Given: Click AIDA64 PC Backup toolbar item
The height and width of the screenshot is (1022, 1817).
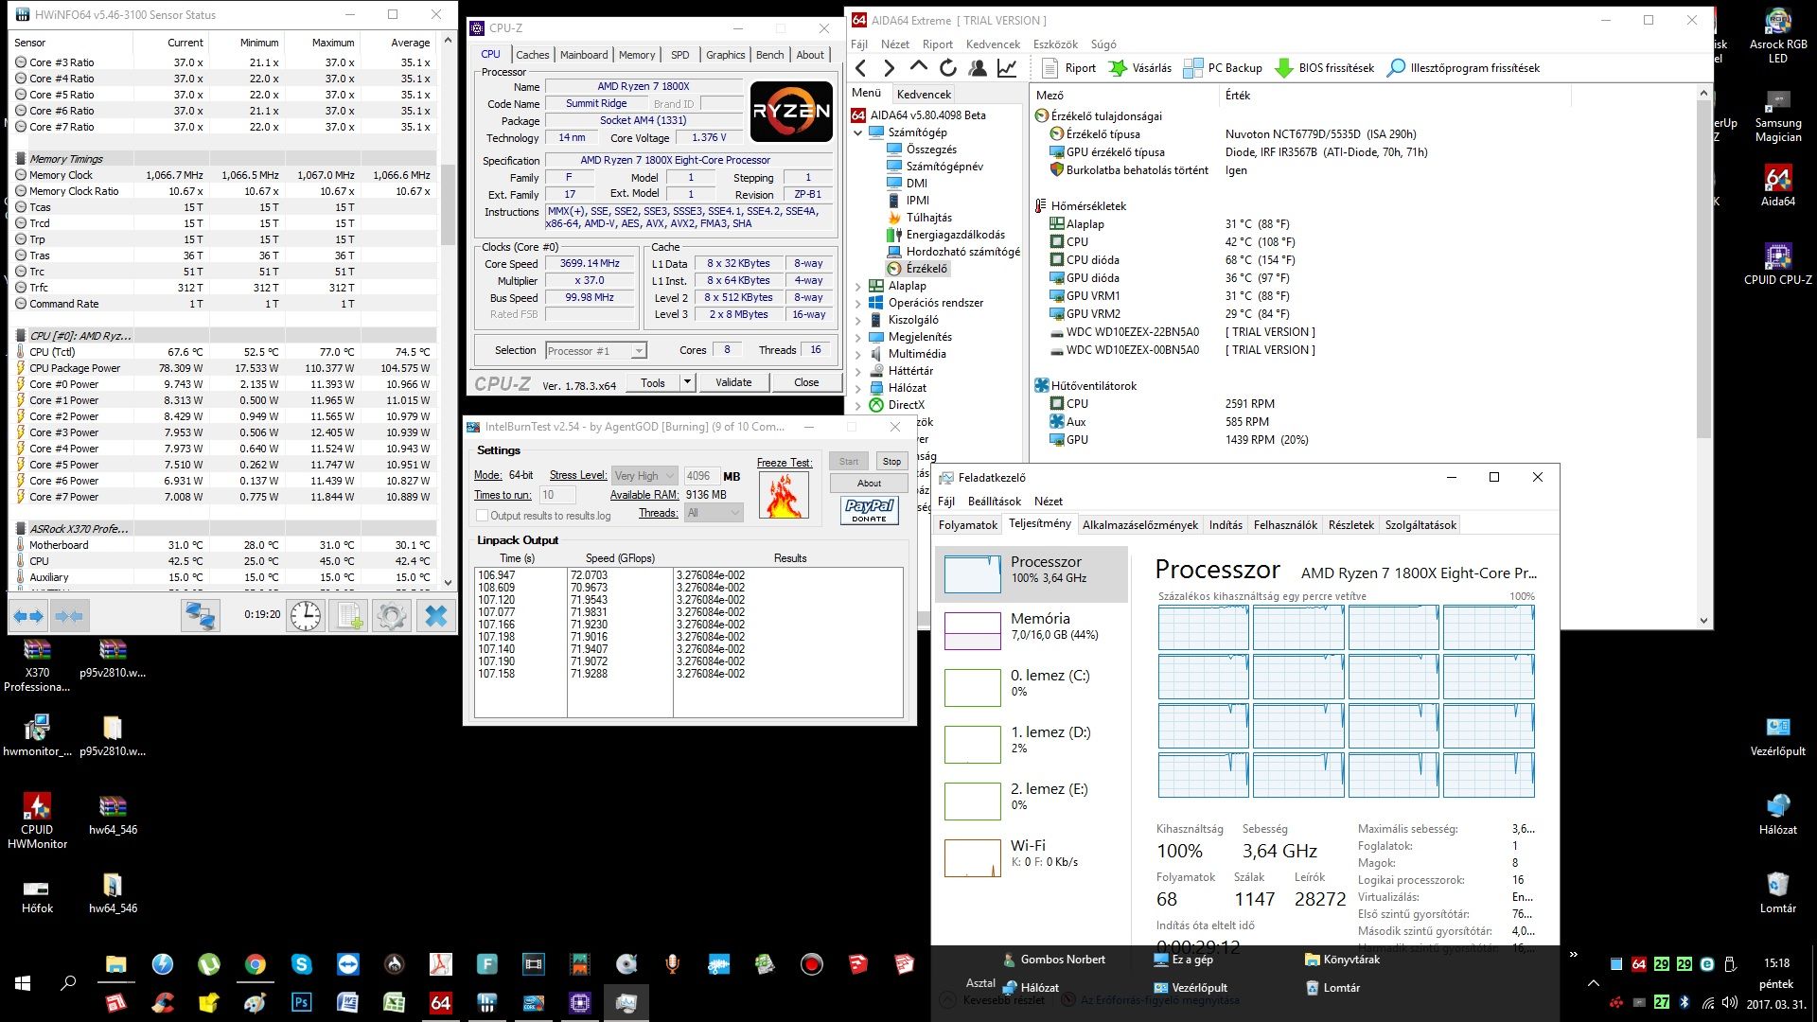Looking at the screenshot, I should (1222, 68).
